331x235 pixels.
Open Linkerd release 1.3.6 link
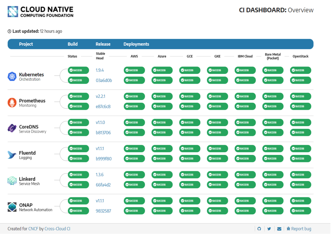(x=100, y=175)
